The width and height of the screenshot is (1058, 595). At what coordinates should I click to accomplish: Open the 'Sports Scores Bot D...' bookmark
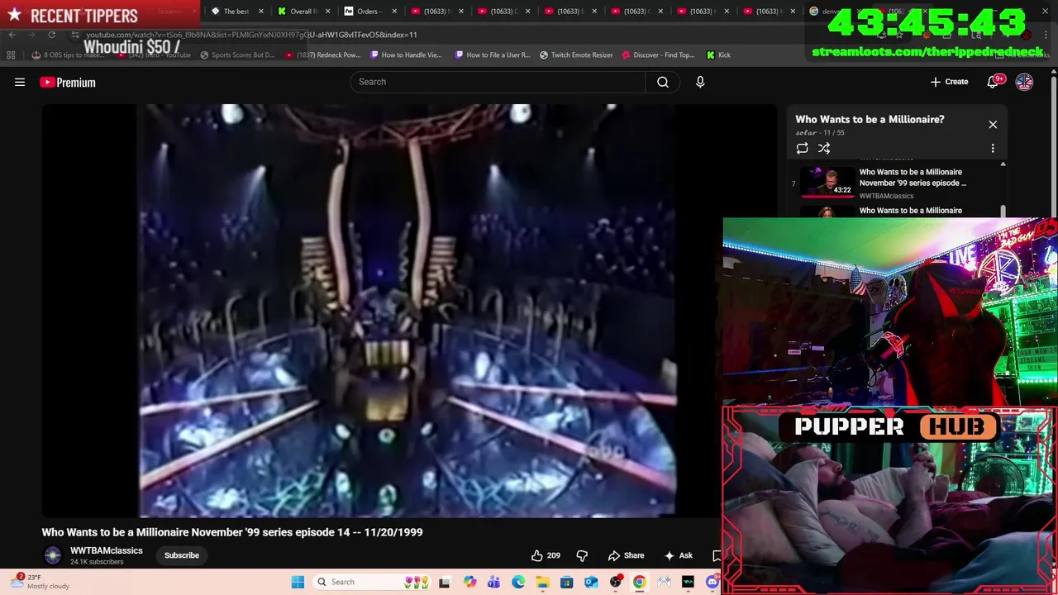tap(236, 55)
